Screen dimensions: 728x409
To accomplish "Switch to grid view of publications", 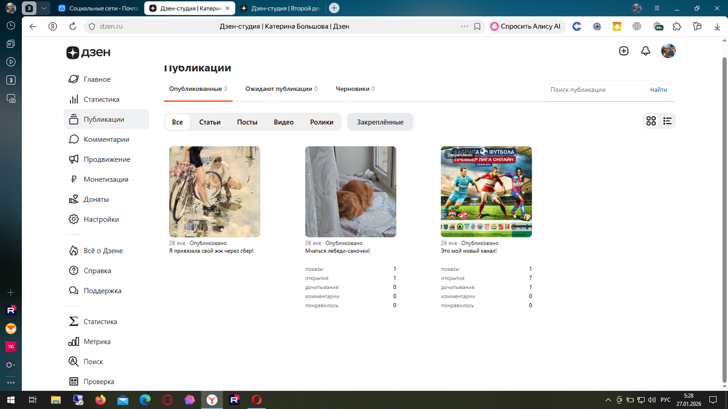I will (651, 121).
